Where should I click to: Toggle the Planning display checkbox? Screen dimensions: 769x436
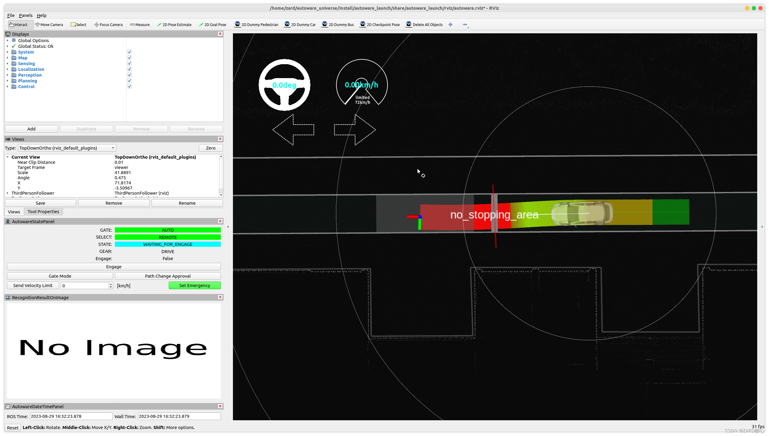[x=129, y=81]
